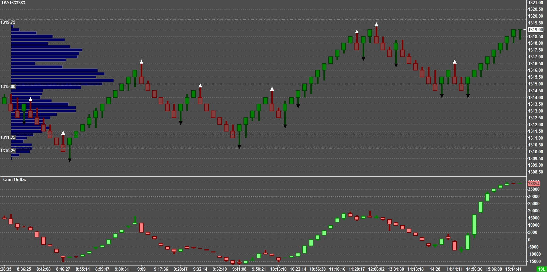Screen dimensions: 547x272
Task: Select the 1310.25 level label
Action: pos(8,151)
